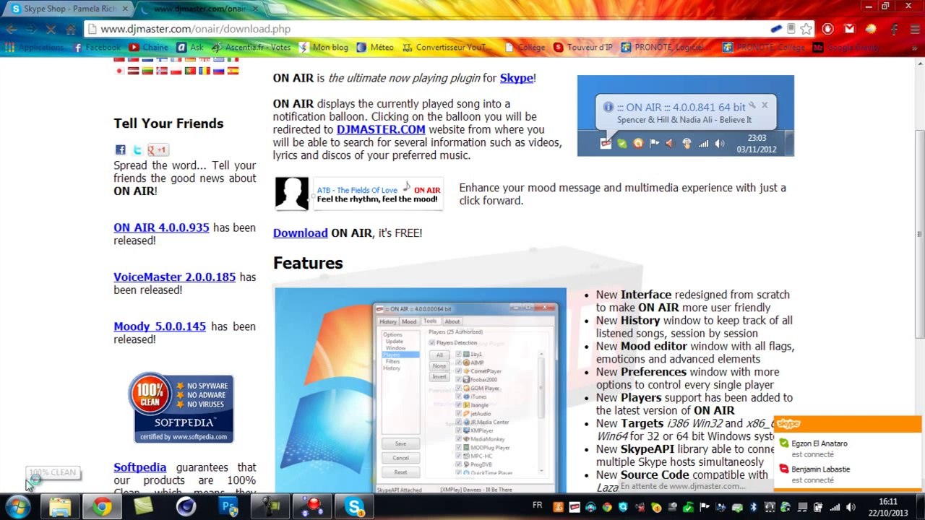Open VoiceMaster 2.0.0.185 release link

point(174,277)
